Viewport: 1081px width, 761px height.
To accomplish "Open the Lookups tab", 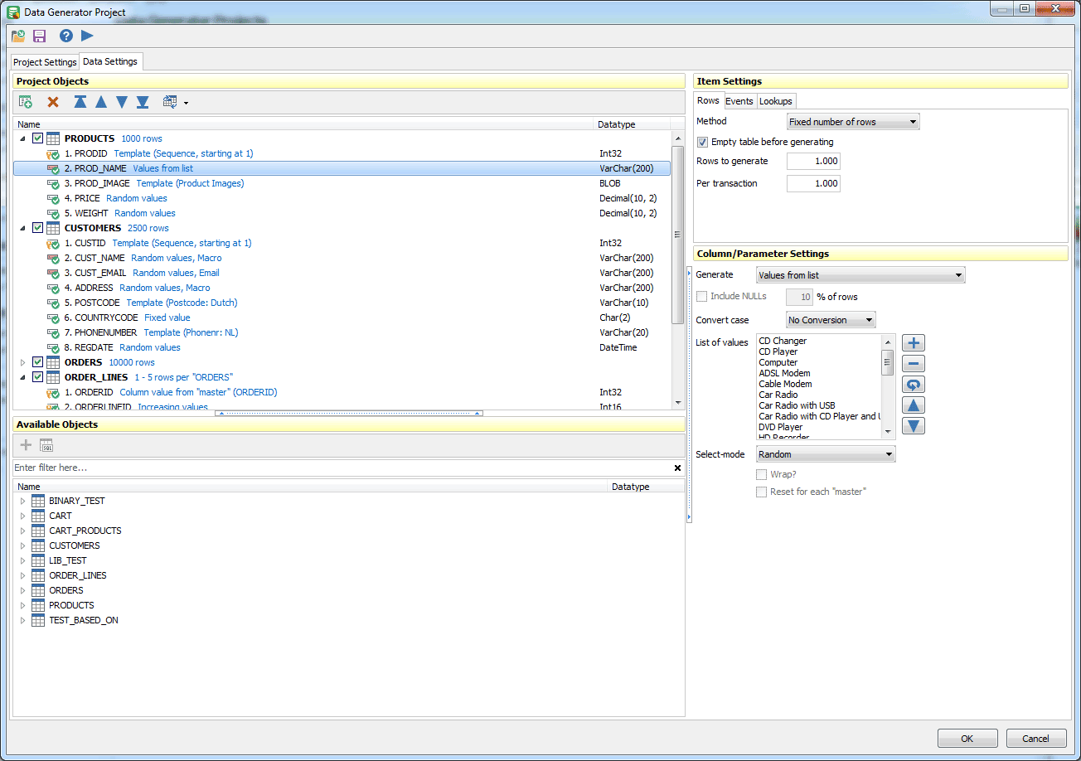I will point(776,101).
